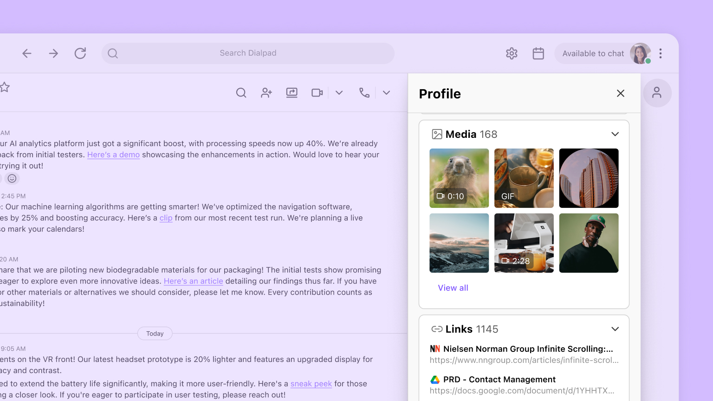Open Dialpad settings

point(512,53)
